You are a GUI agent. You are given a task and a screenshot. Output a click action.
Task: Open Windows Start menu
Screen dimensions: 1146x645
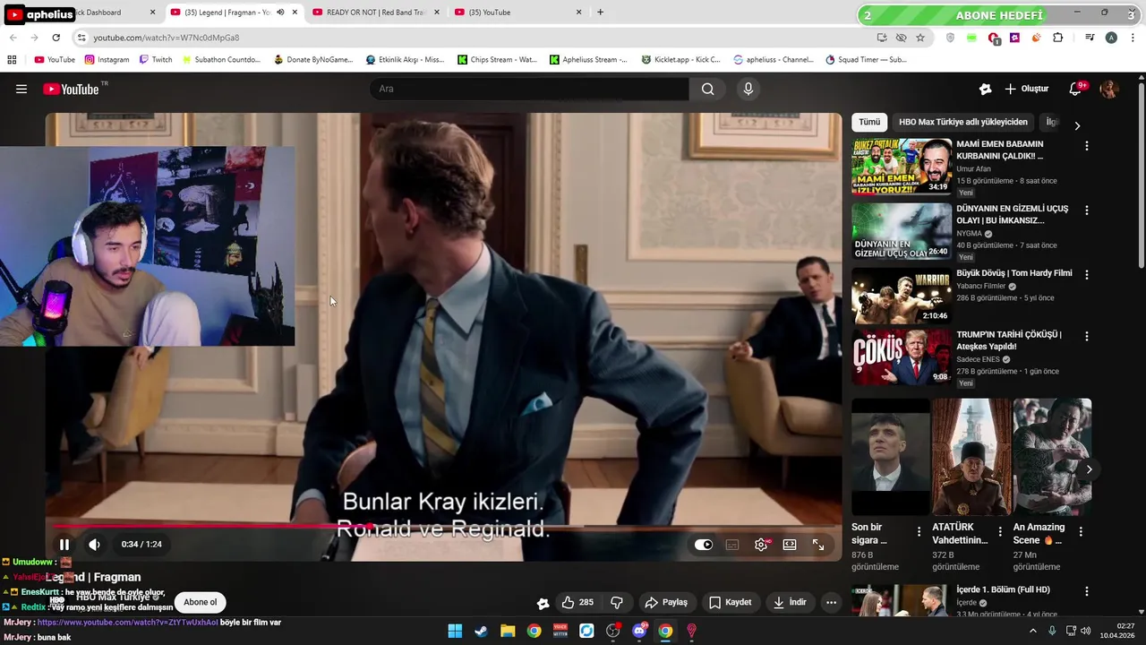[455, 631]
